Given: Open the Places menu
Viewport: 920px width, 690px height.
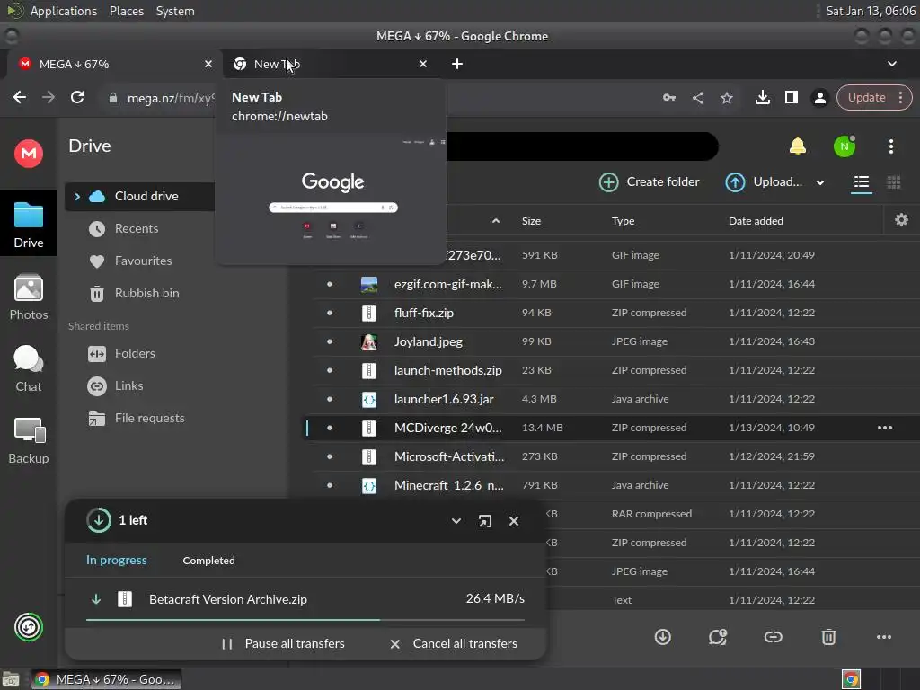Looking at the screenshot, I should pos(126,11).
